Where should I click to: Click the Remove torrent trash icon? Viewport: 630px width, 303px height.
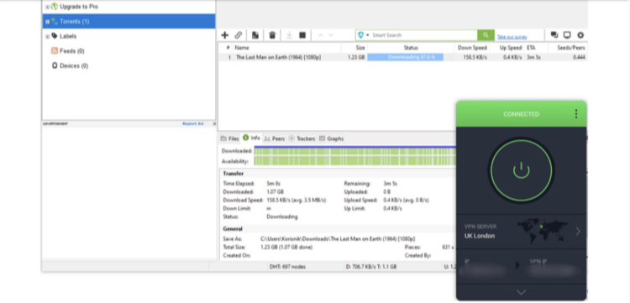[272, 35]
